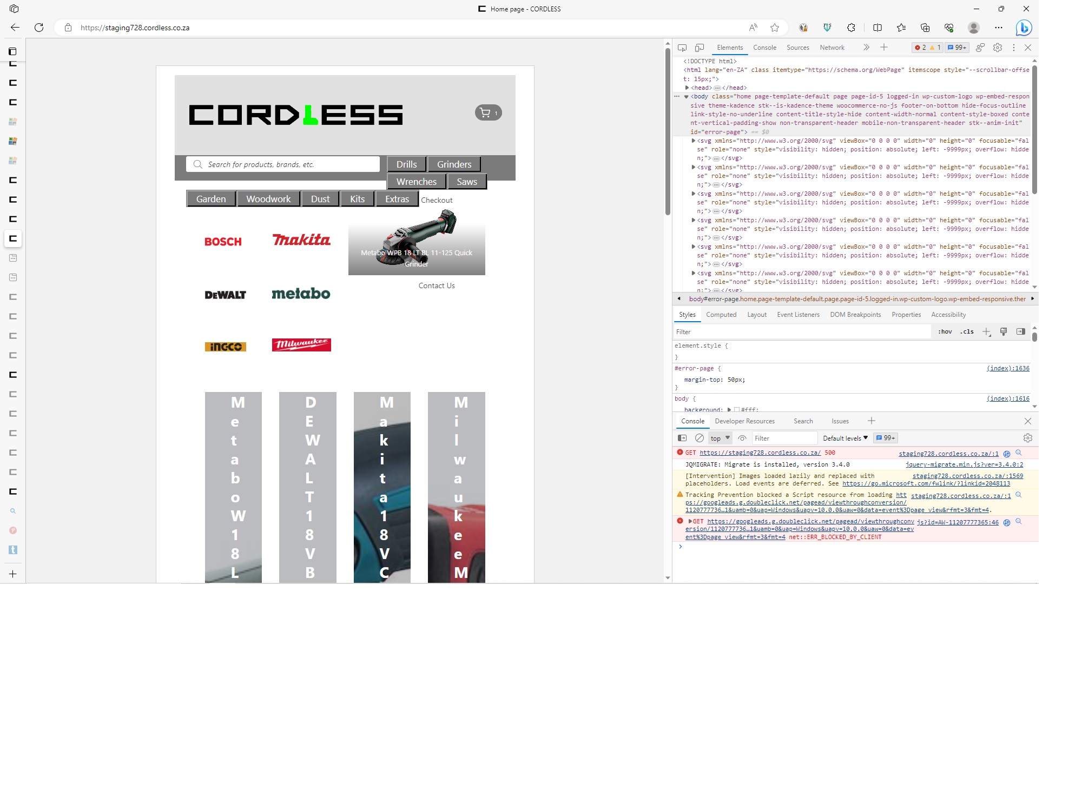Open the Default levels dropdown

click(x=845, y=438)
